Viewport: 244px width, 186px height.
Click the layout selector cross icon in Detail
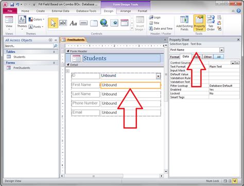pos(68,71)
